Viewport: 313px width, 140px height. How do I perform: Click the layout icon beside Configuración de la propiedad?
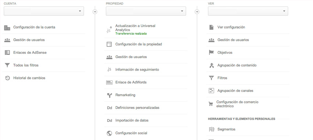click(x=109, y=44)
